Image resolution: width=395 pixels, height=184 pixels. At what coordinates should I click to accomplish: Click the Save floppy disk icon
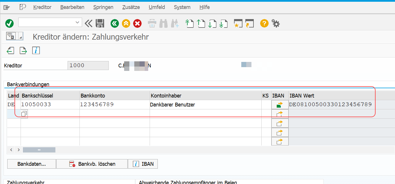click(x=100, y=23)
